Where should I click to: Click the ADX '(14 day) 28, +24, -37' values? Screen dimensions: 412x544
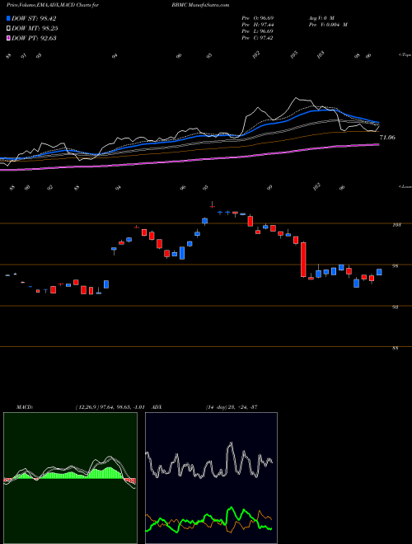pos(232,407)
